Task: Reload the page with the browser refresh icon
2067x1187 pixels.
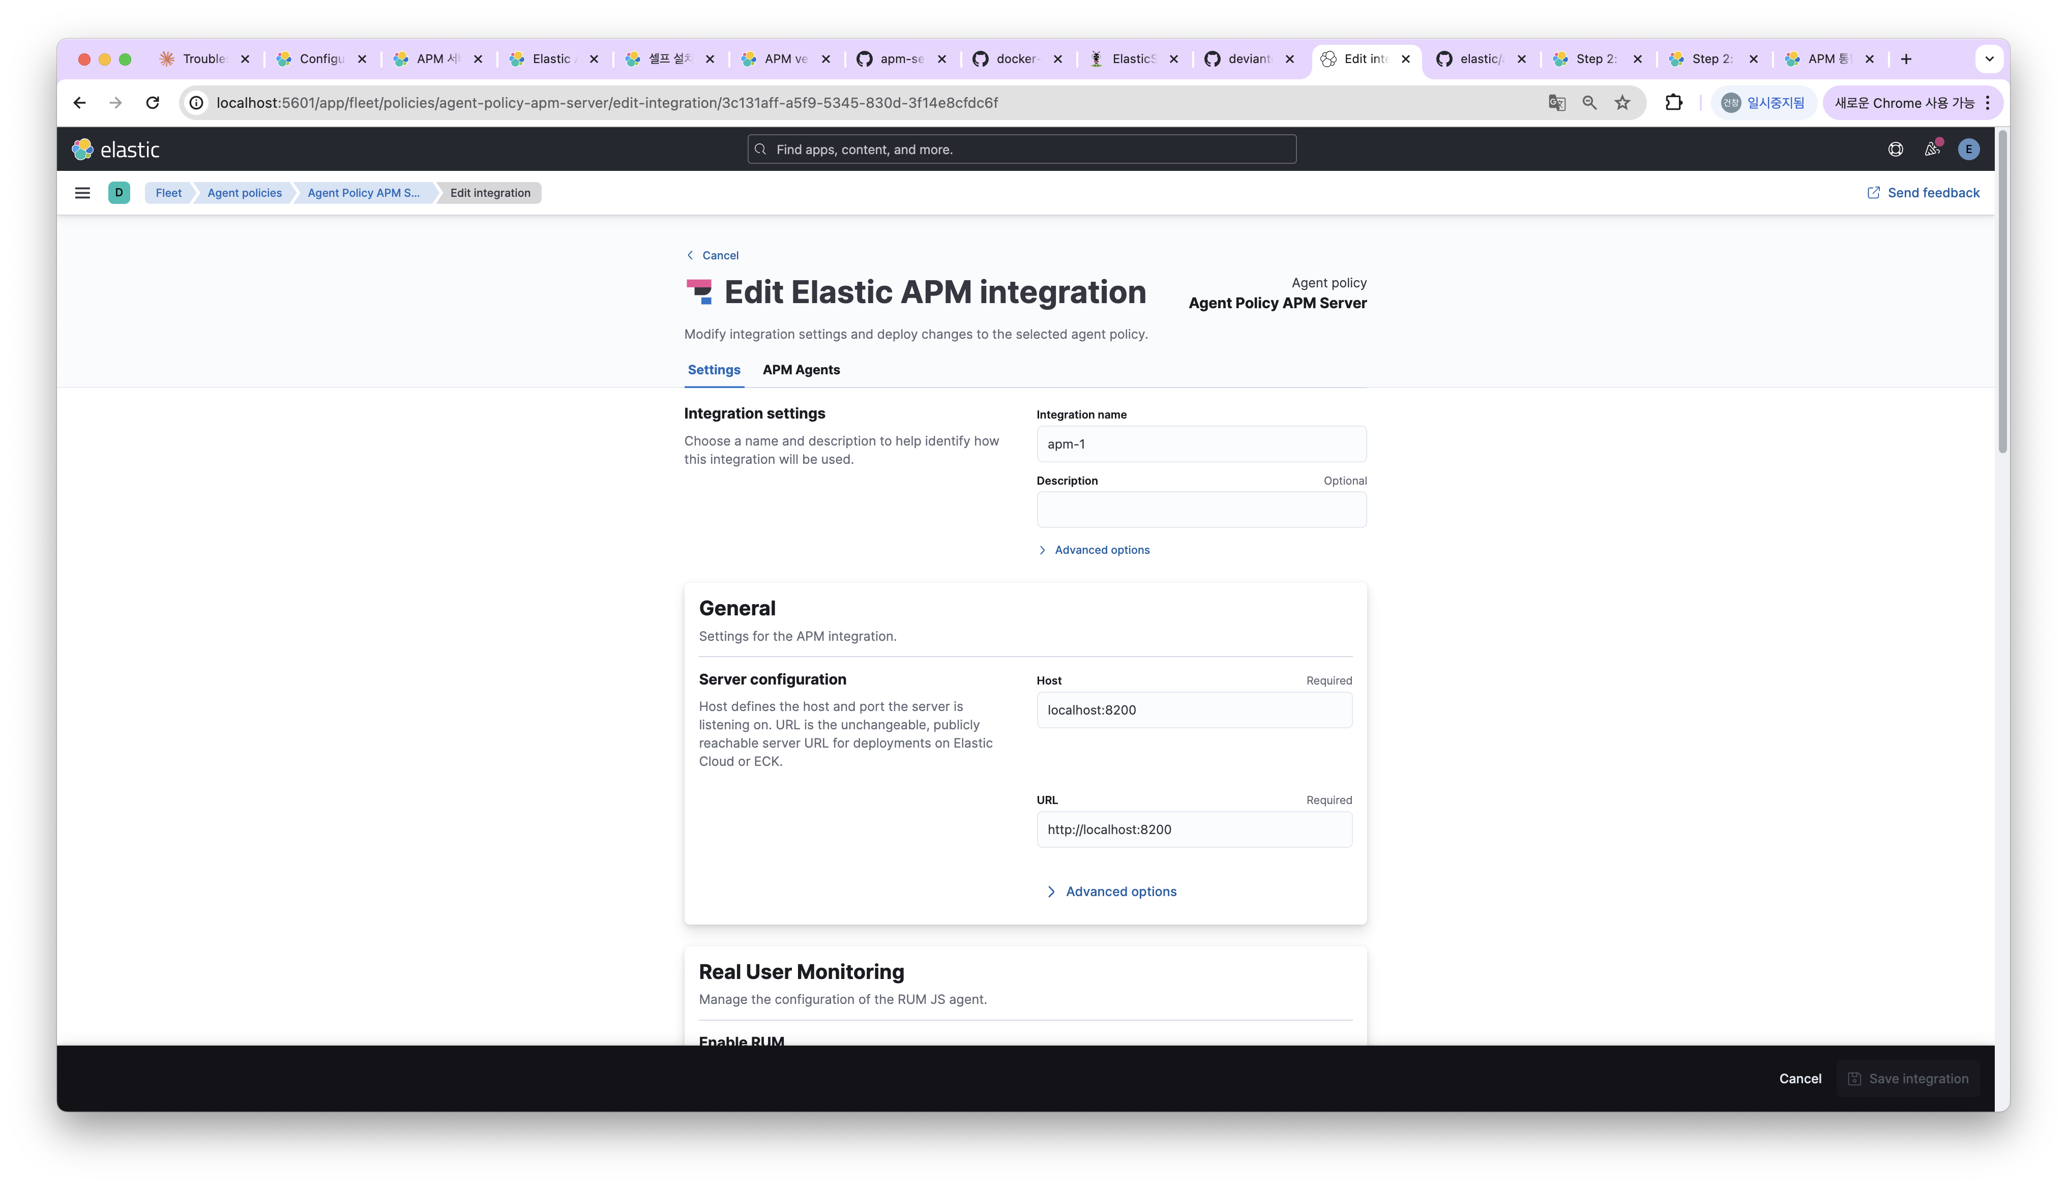Action: point(153,103)
